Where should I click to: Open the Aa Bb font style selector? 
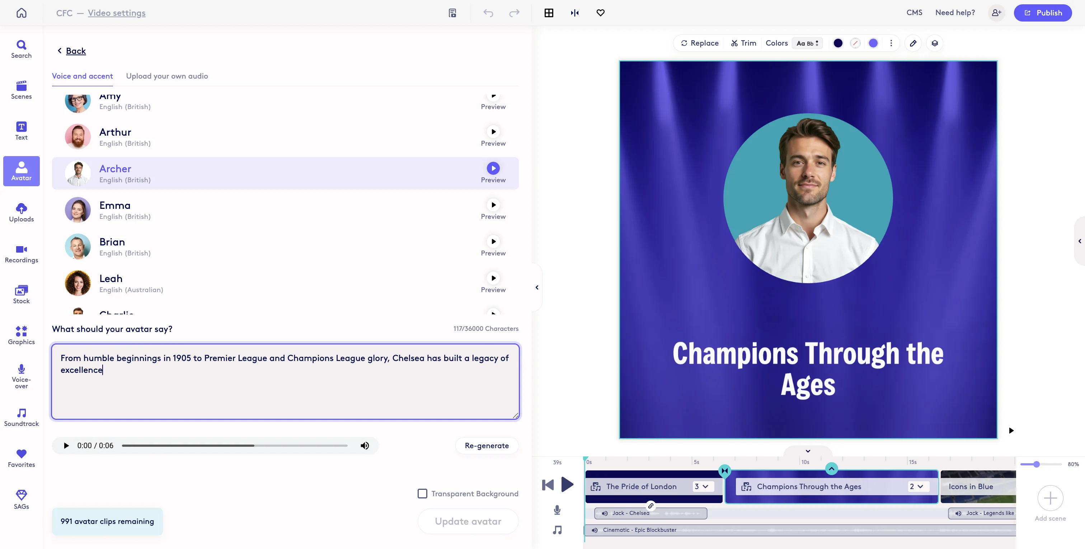click(807, 43)
